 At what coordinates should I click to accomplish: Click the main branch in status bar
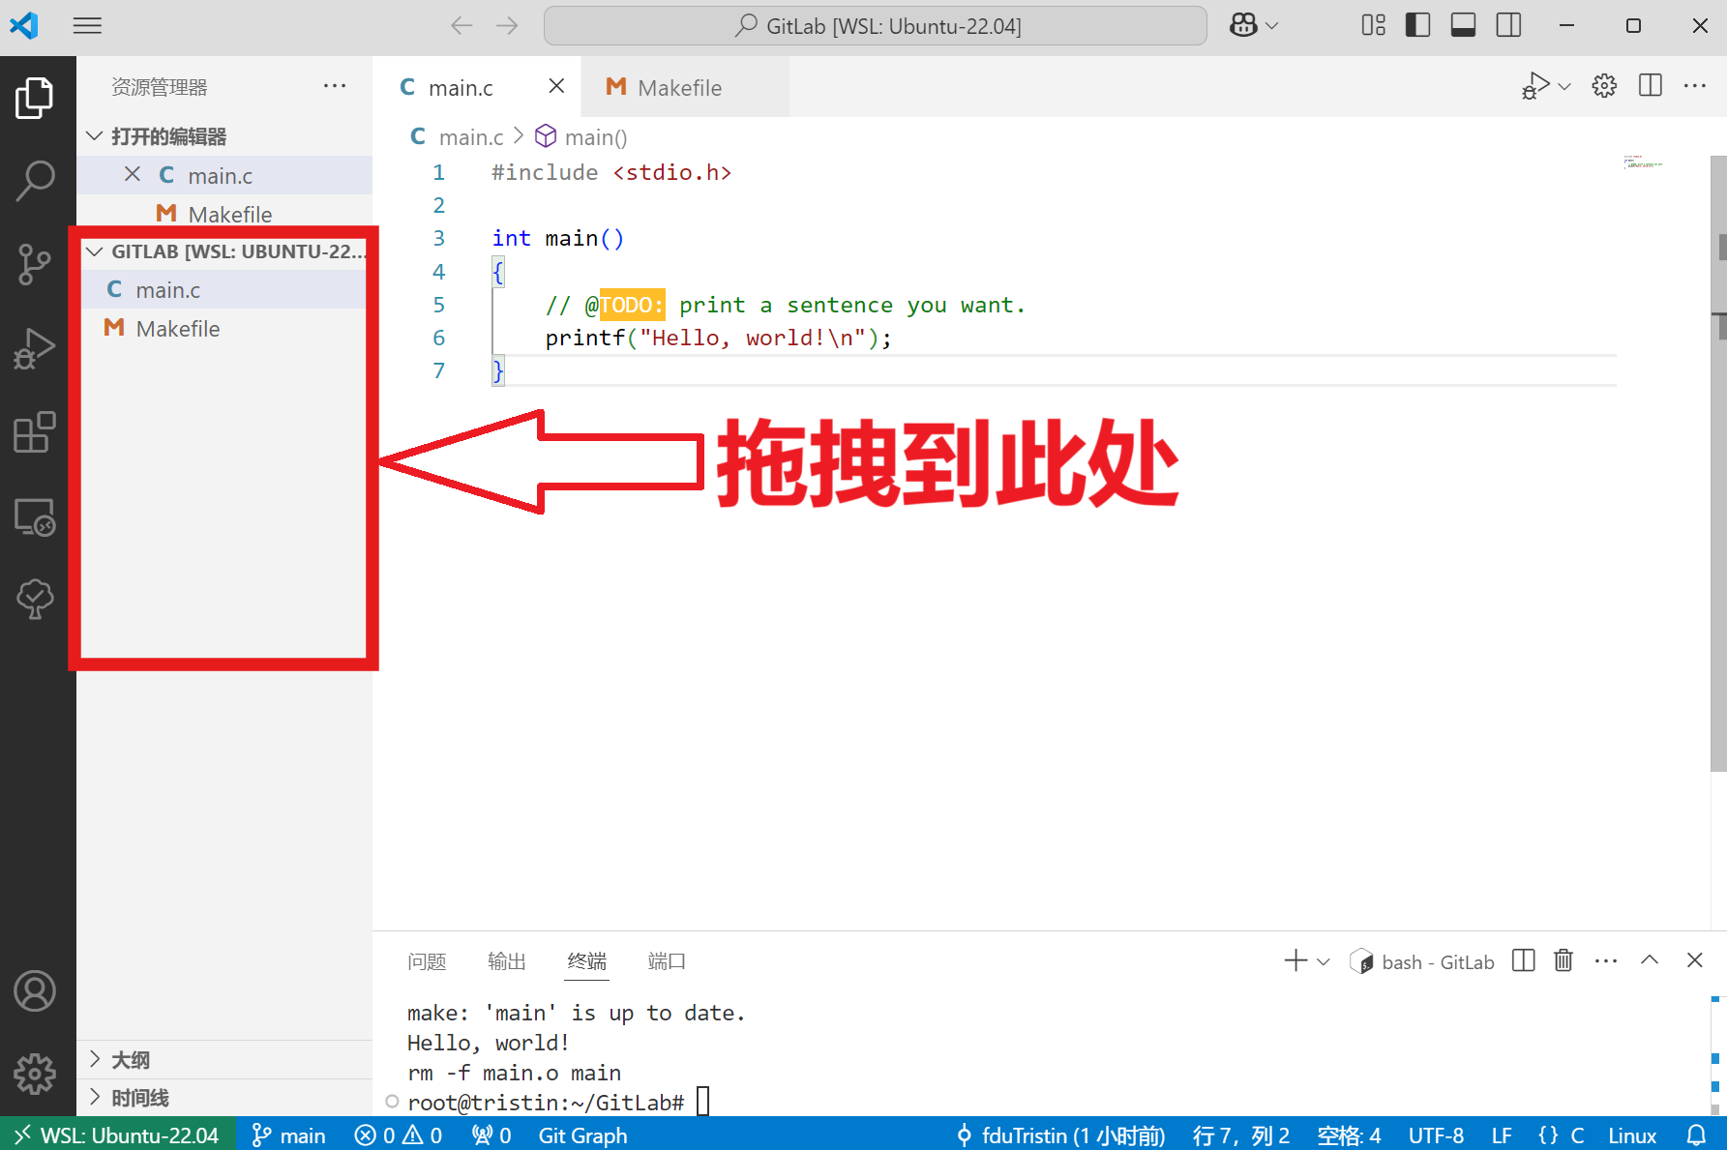289,1135
